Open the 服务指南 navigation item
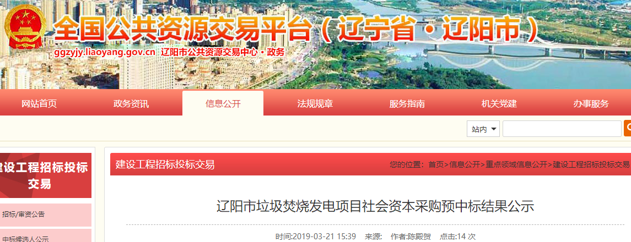 pyautogui.click(x=407, y=103)
